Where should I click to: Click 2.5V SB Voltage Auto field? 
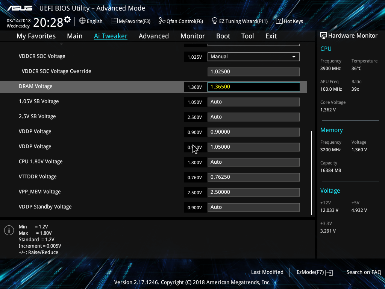click(254, 117)
